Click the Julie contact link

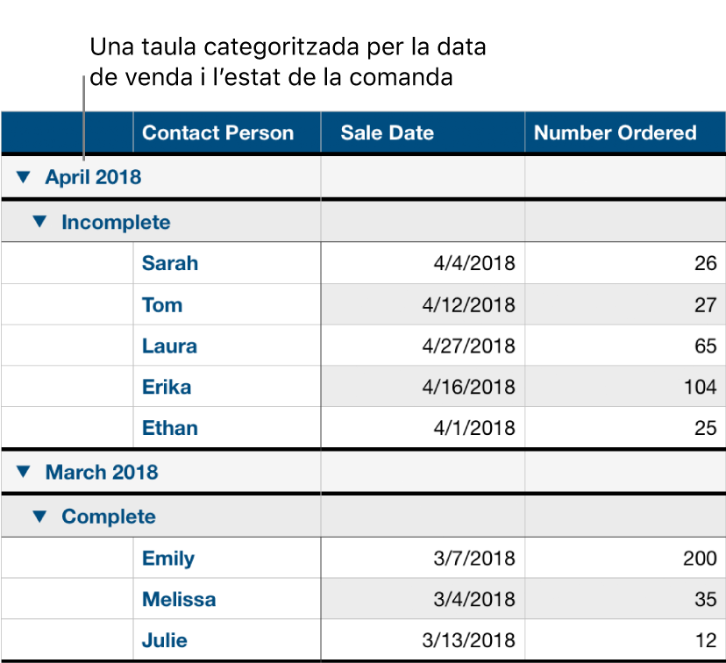coord(164,640)
